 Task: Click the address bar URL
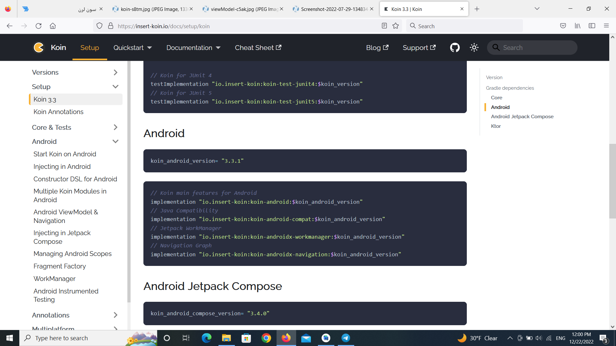(x=164, y=26)
